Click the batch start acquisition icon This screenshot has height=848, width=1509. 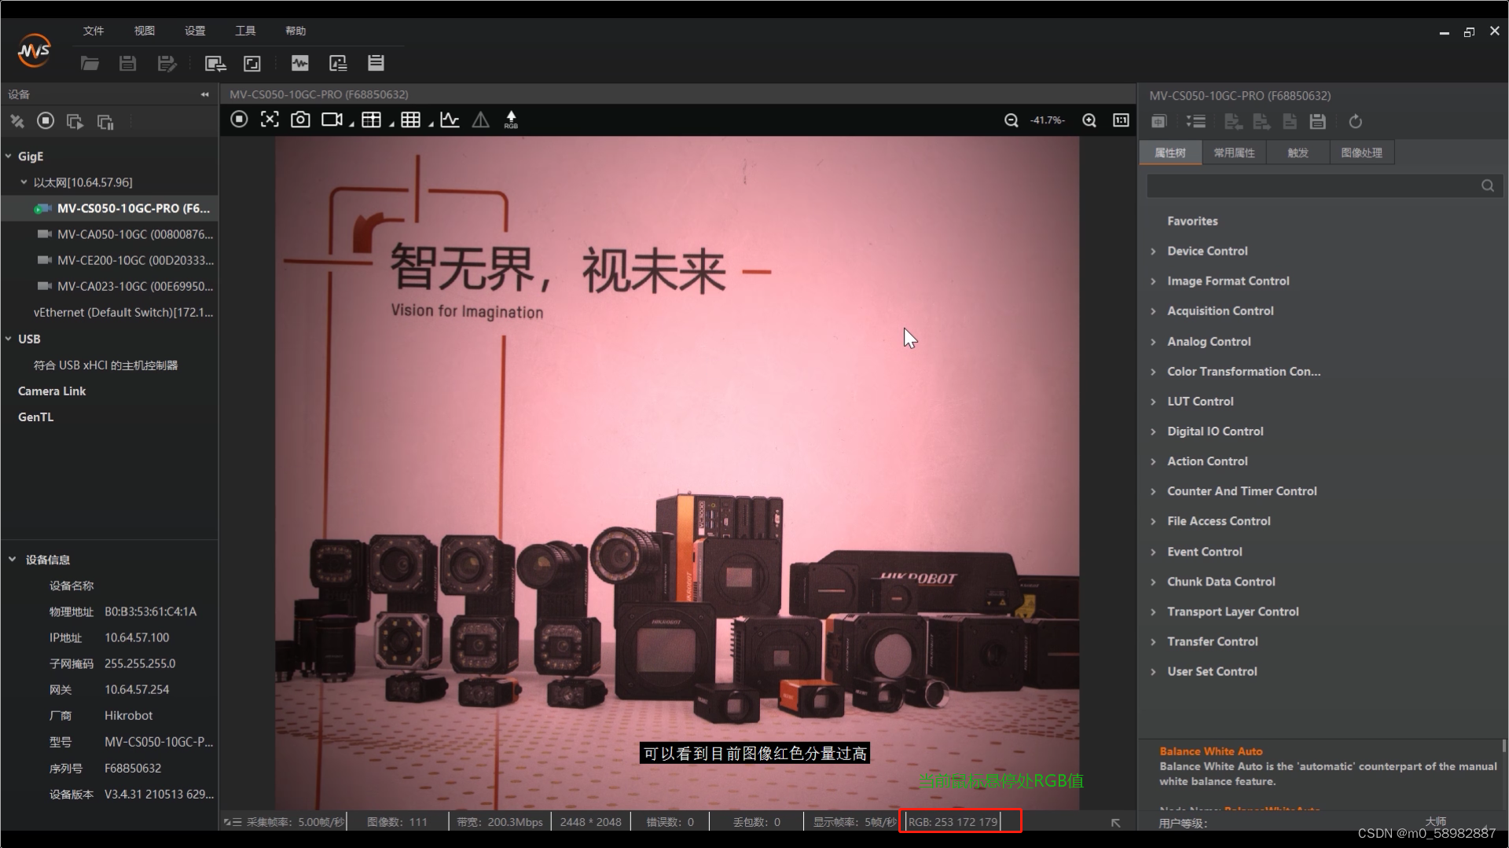[x=75, y=121]
